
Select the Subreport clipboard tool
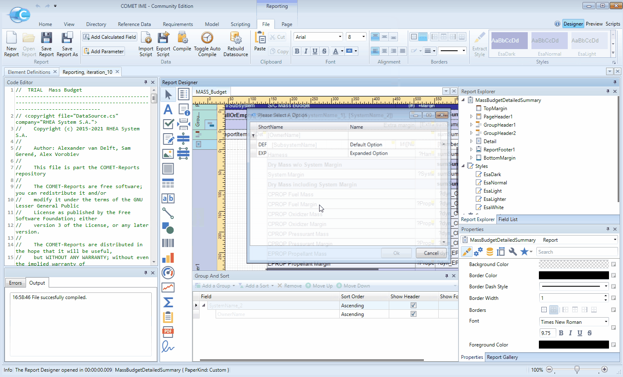(x=168, y=317)
